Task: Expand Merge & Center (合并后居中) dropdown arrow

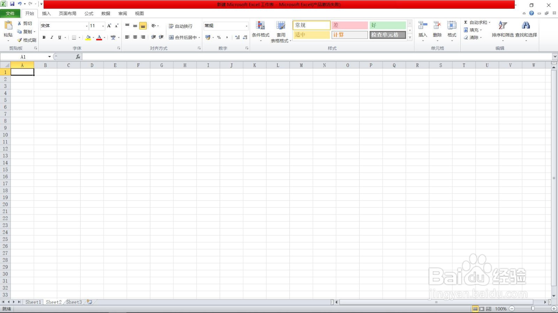Action: click(199, 38)
